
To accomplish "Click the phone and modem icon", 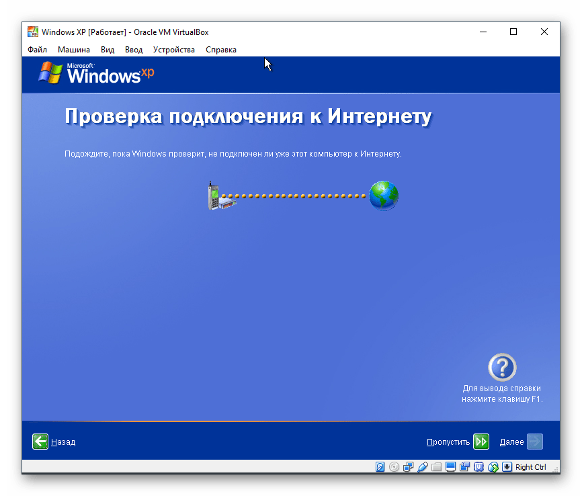I will (222, 196).
